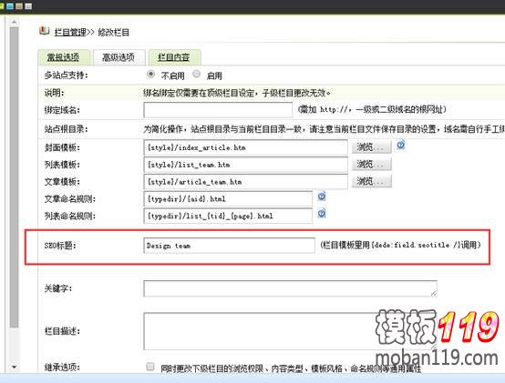Click the vertical scrollbar thumb
Screen dimensions: 505x383
click(x=14, y=177)
